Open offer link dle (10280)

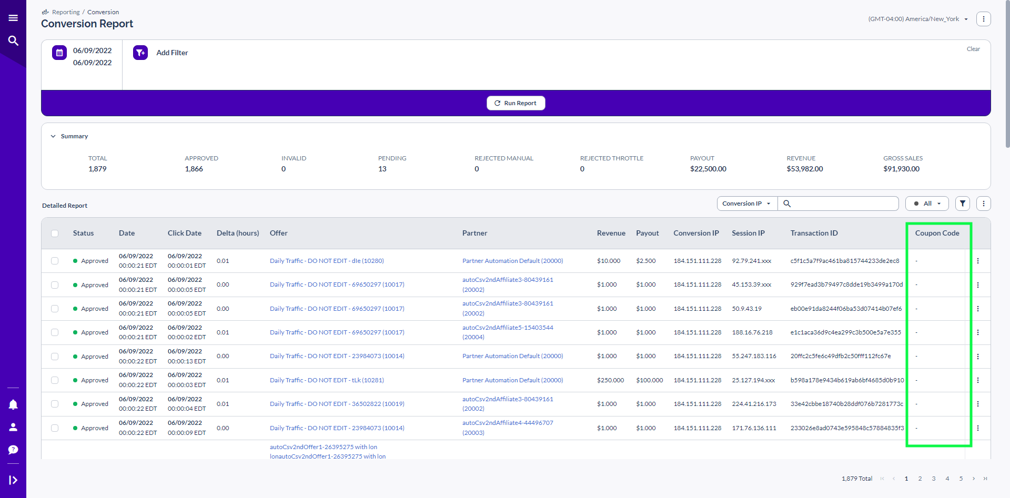pos(327,261)
